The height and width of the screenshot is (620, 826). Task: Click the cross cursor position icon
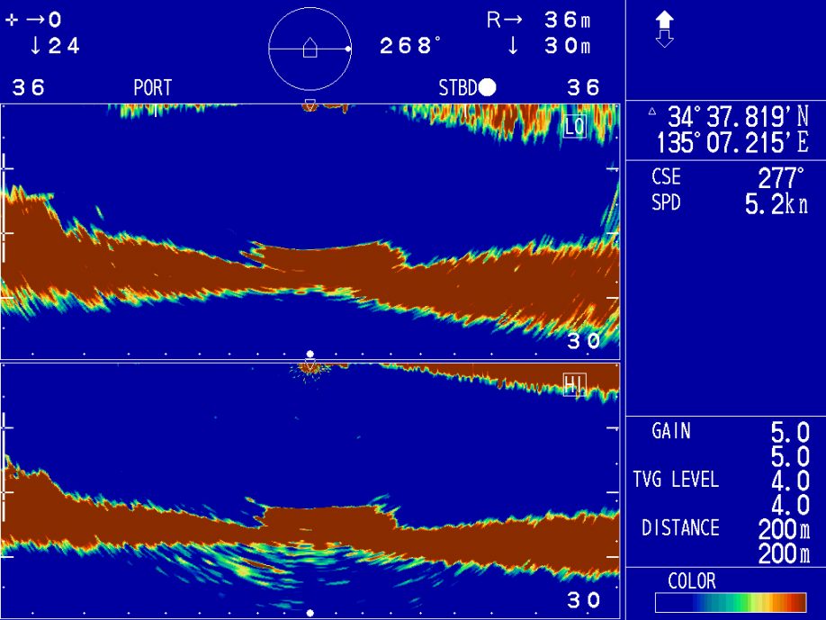point(11,21)
